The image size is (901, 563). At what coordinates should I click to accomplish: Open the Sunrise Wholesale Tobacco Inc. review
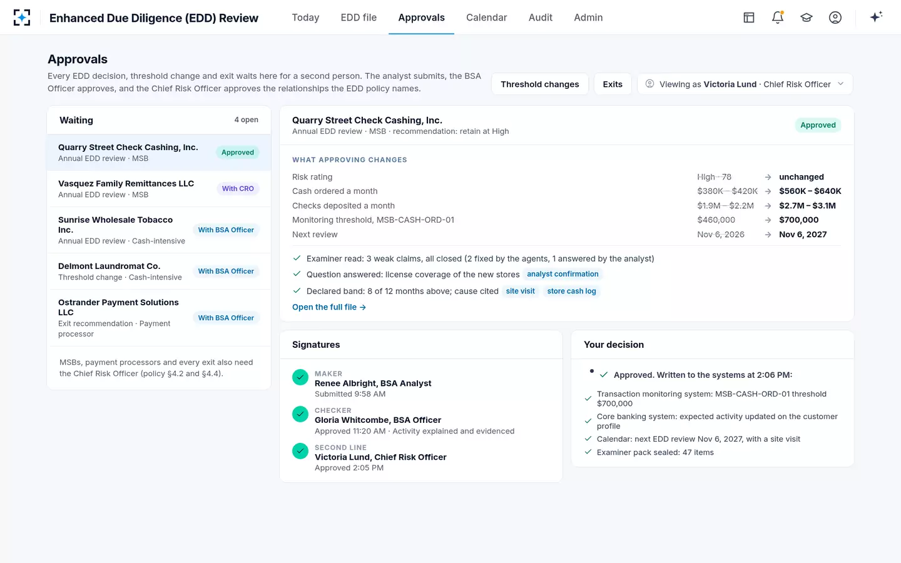159,230
